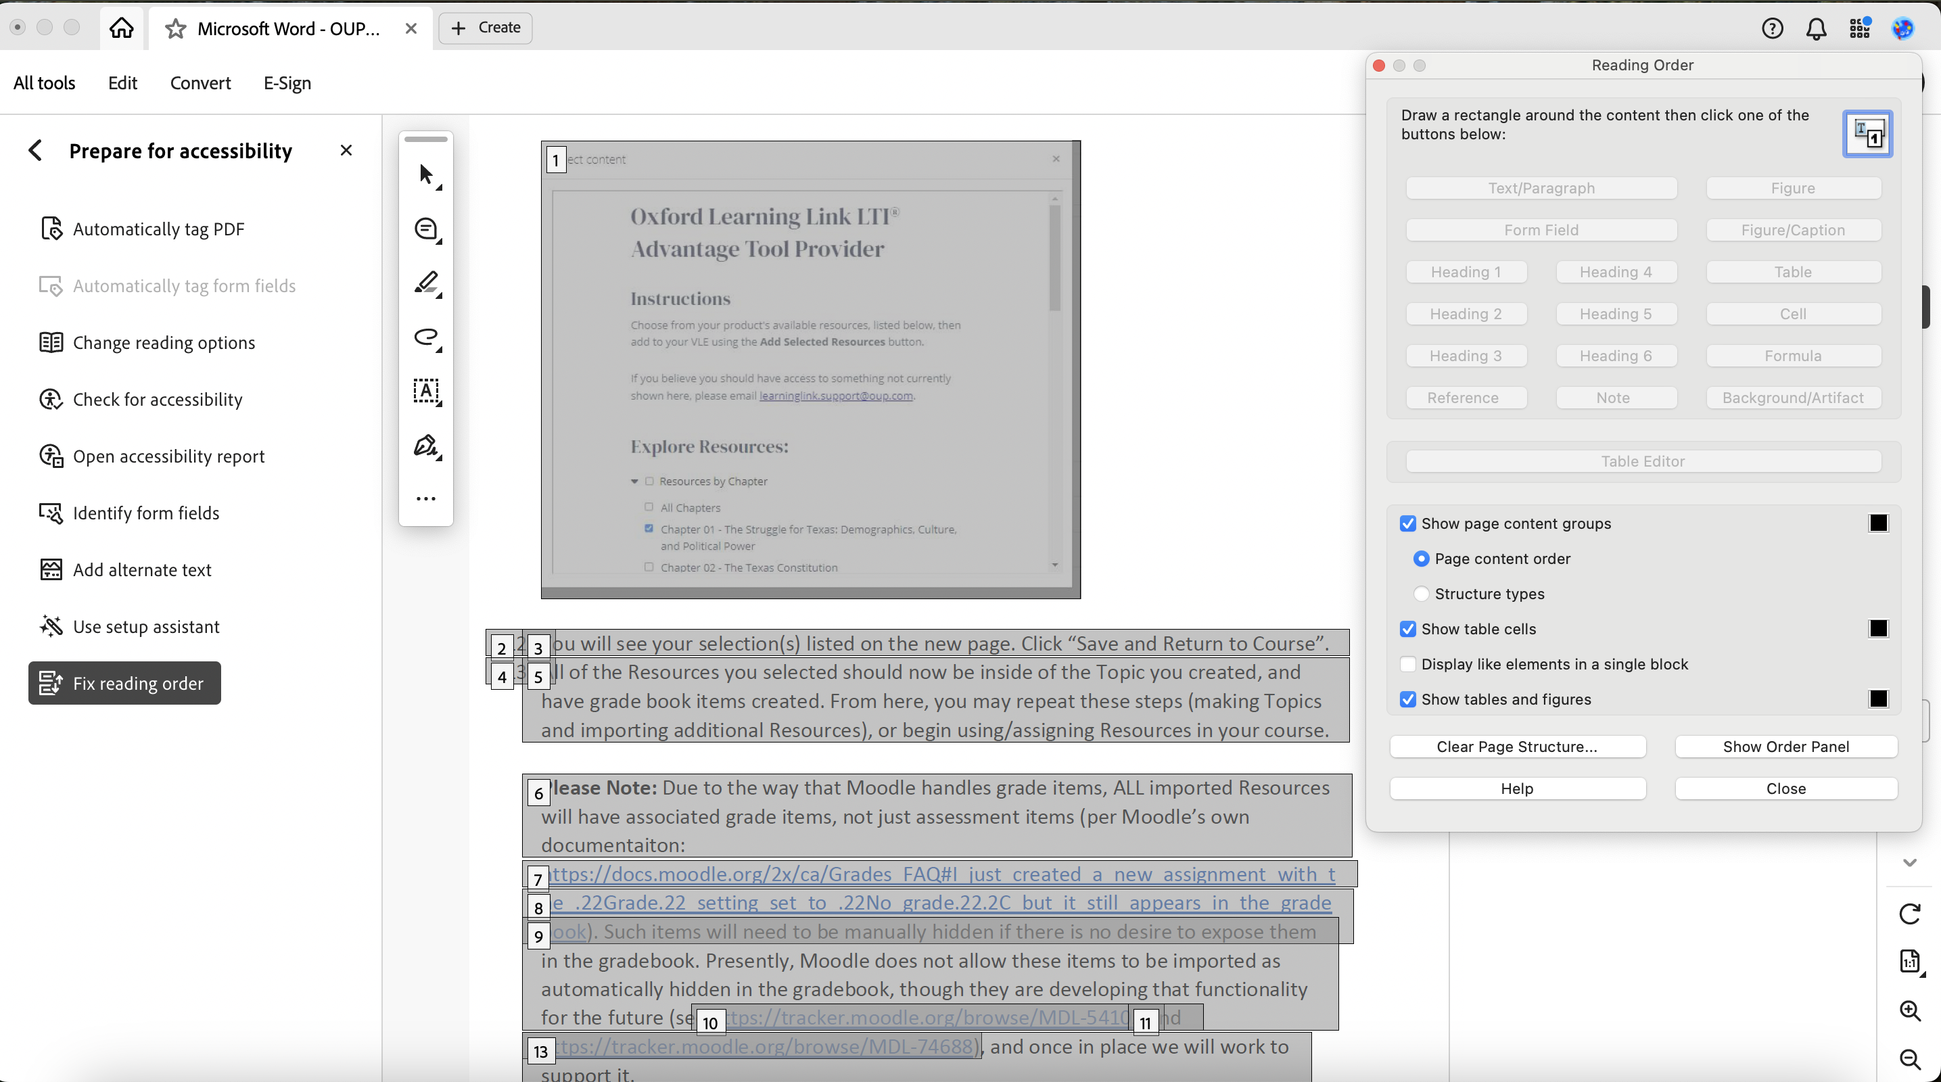This screenshot has height=1082, width=1941.
Task: Open the E-Sign menu
Action: click(287, 83)
